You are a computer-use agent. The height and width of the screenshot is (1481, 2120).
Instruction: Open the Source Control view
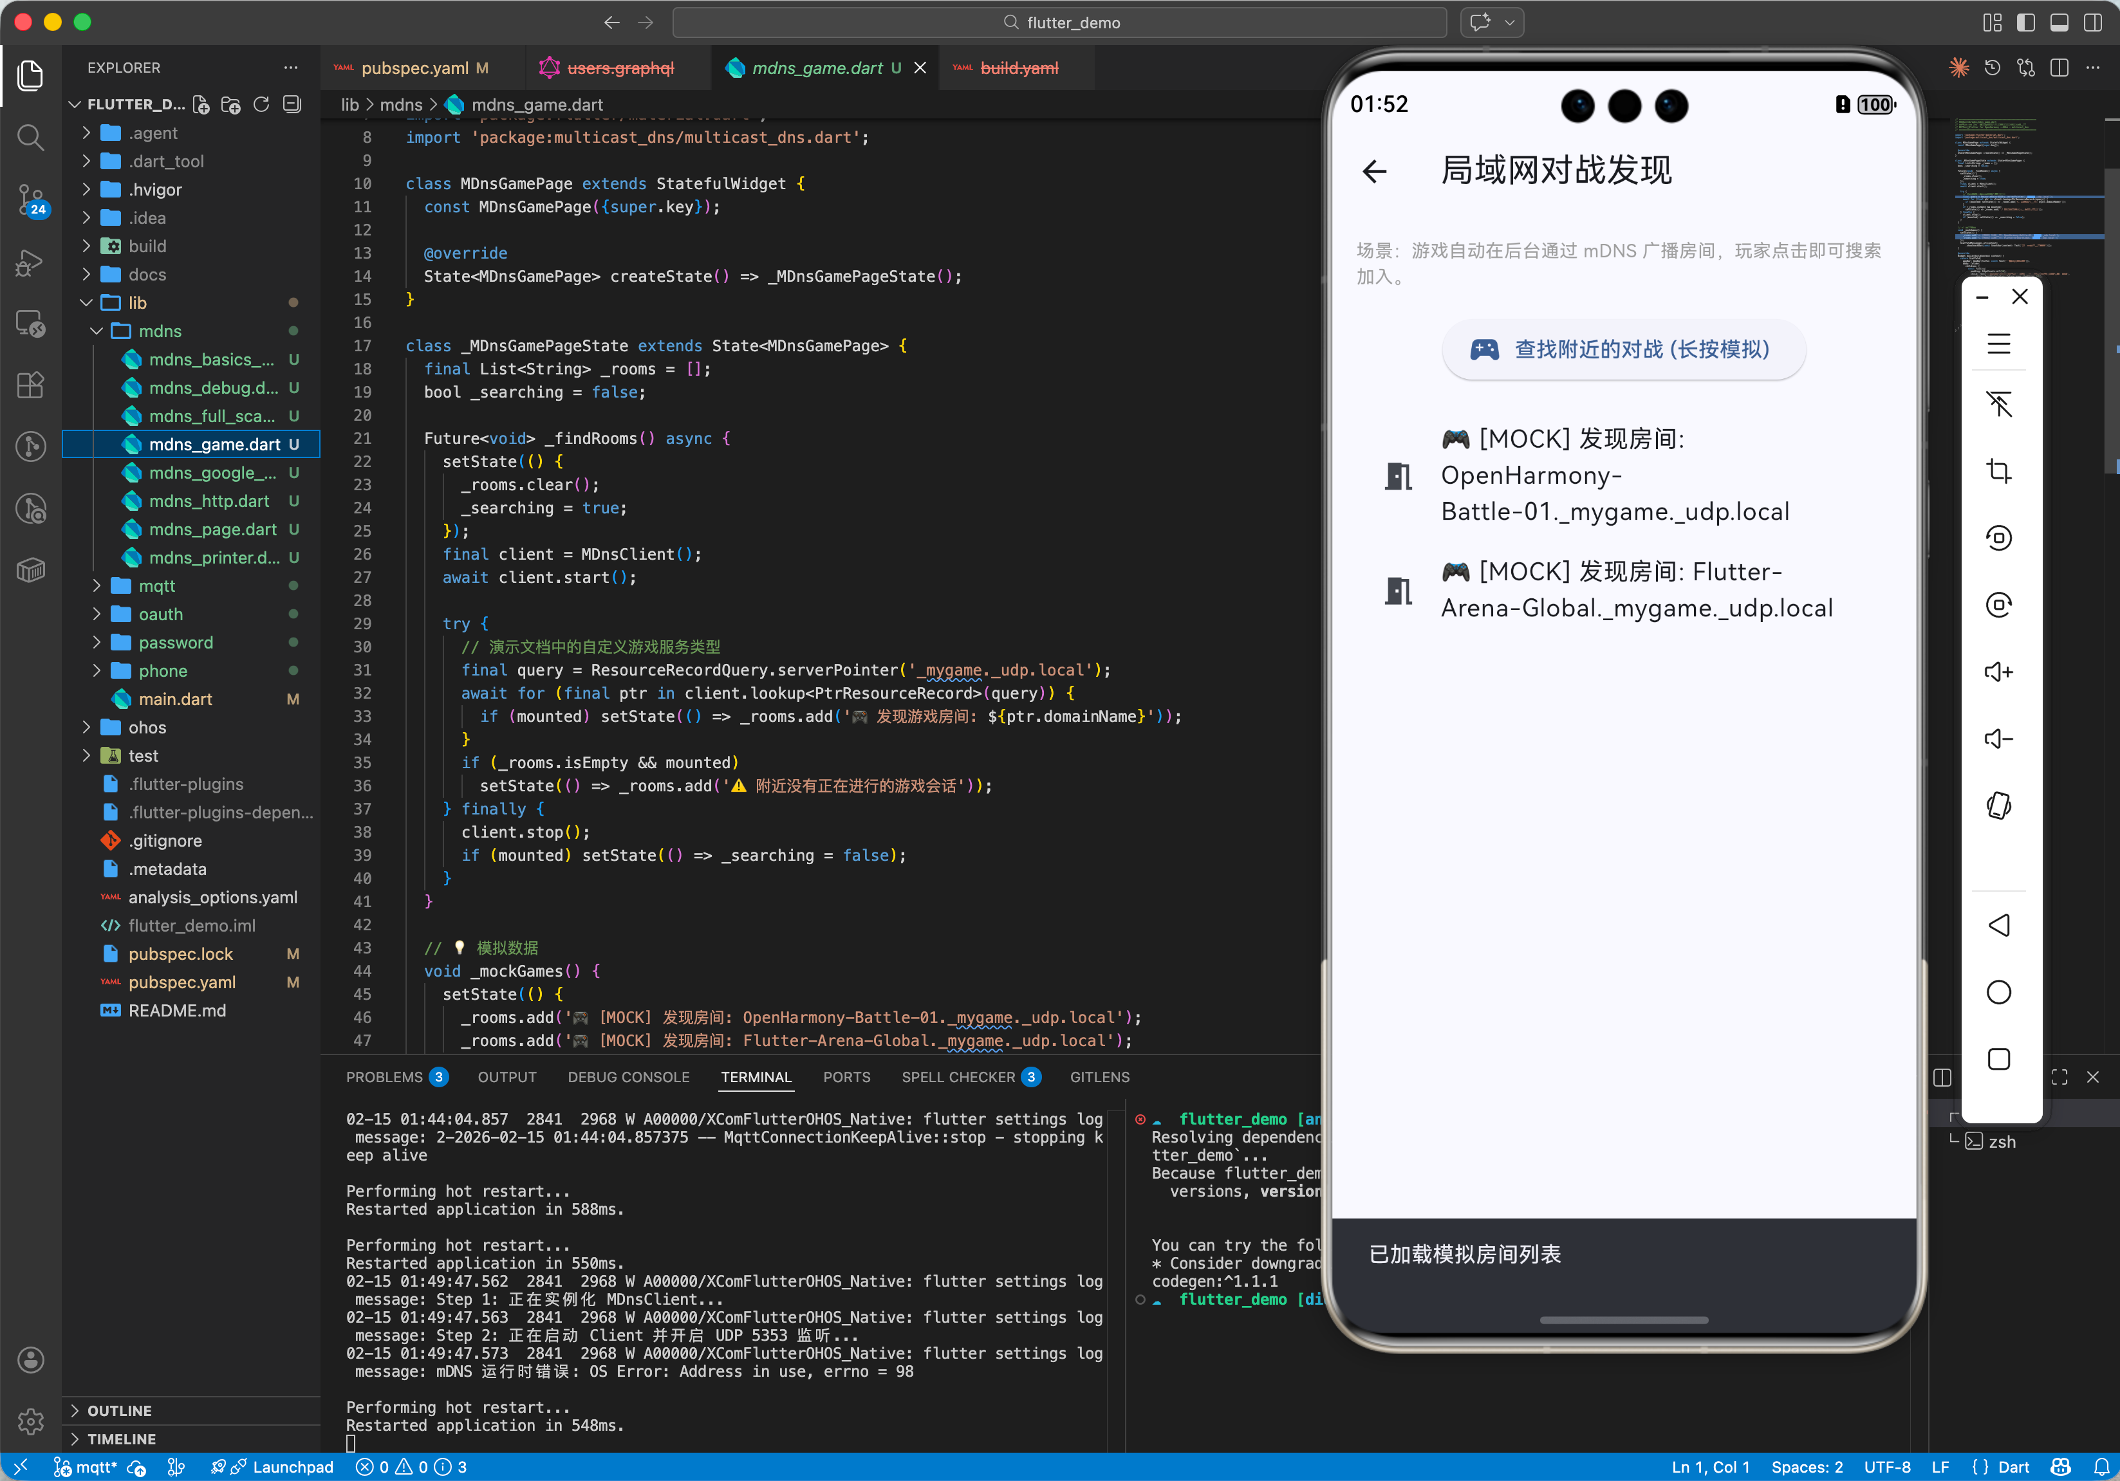pos(30,198)
